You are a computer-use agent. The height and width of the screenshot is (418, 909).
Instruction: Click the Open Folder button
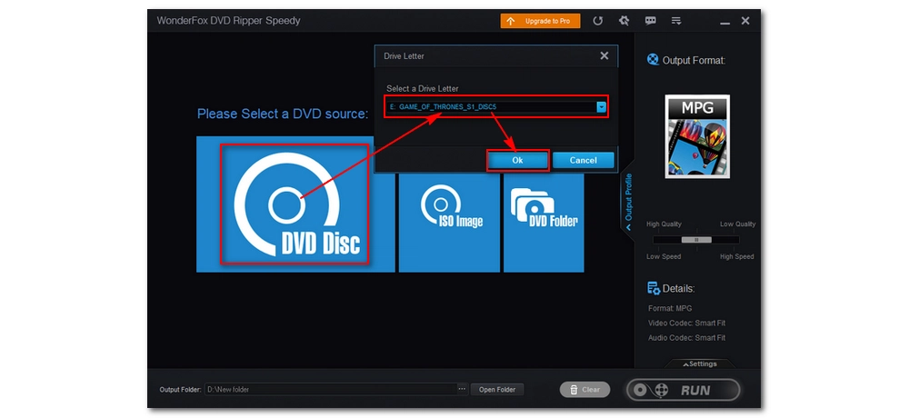(x=497, y=390)
